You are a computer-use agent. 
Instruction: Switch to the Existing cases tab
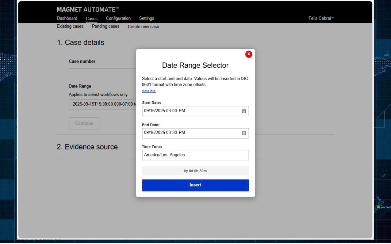click(70, 26)
